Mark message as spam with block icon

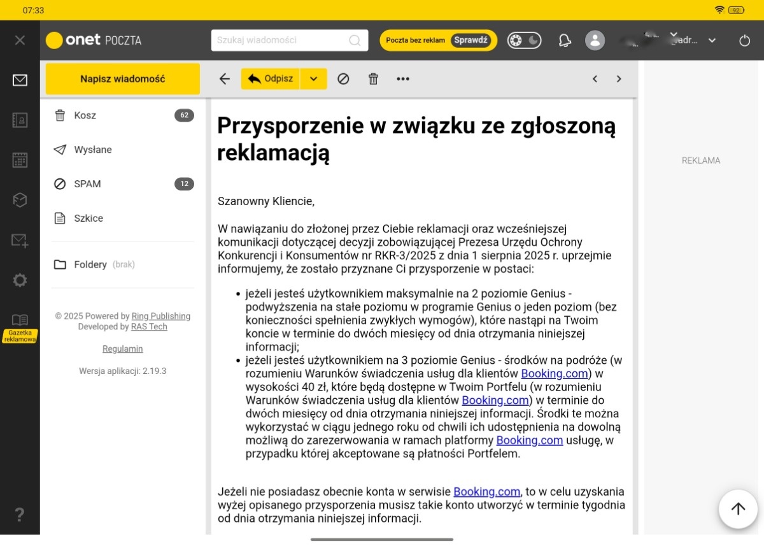[343, 79]
